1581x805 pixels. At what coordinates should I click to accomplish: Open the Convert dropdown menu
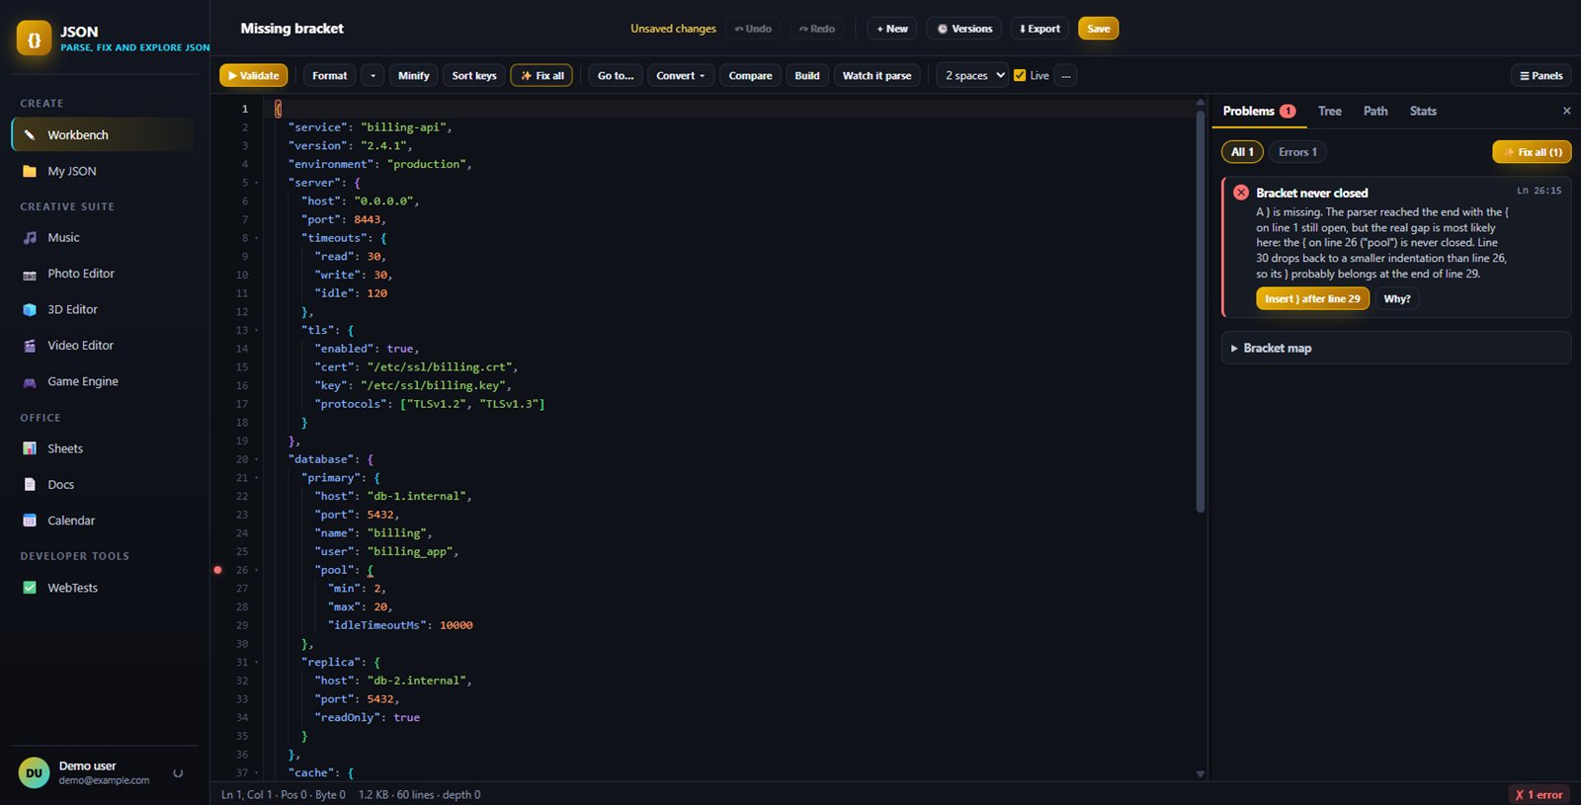pyautogui.click(x=681, y=75)
